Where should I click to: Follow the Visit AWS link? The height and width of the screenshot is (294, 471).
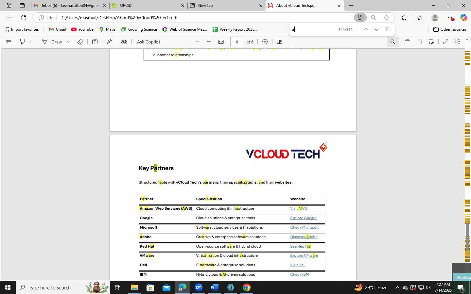click(x=298, y=208)
